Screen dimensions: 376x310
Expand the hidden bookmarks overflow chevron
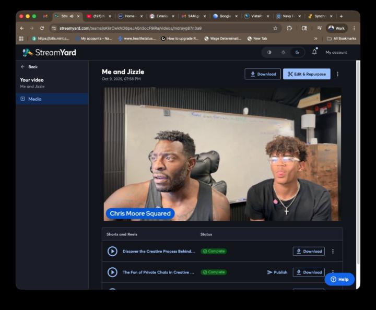315,38
